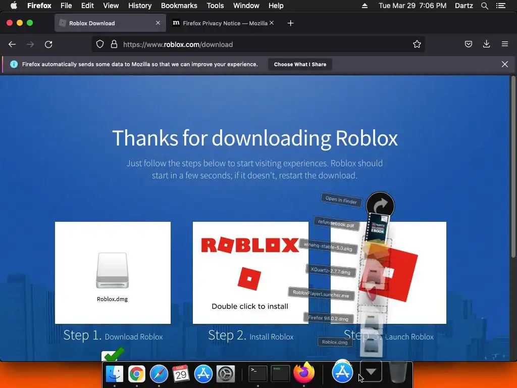Close the Firefox Privacy Notice tab
The height and width of the screenshot is (388, 517).
click(x=272, y=23)
